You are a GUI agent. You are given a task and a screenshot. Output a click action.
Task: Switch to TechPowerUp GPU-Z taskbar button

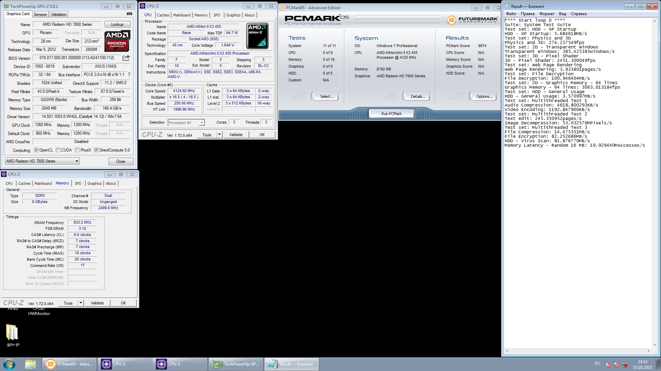236,364
